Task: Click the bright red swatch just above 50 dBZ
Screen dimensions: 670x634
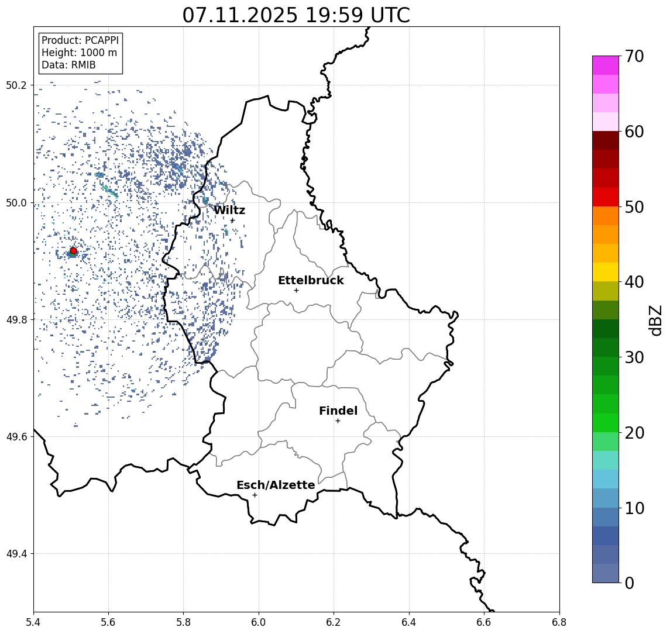Action: point(606,197)
